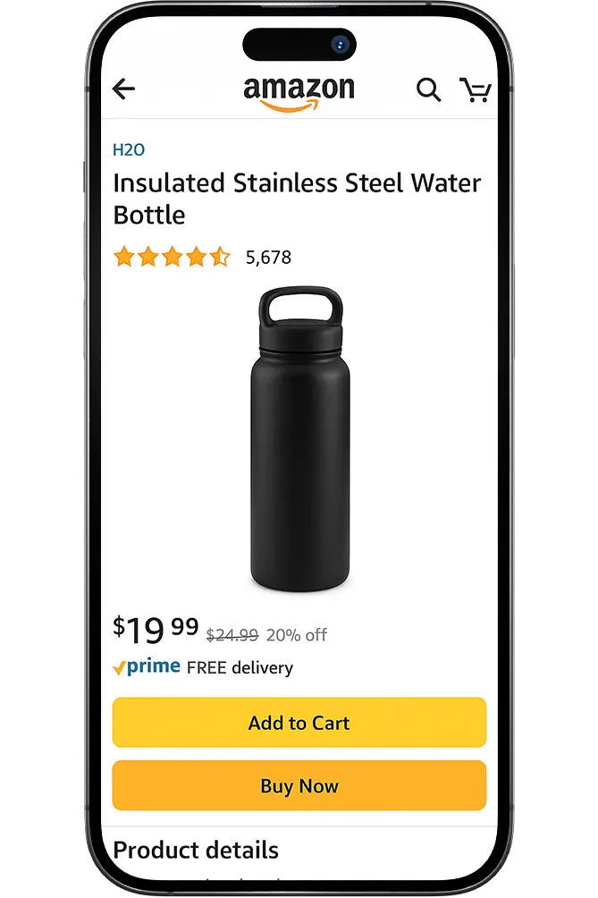Open search with the magnifier icon

pos(428,90)
